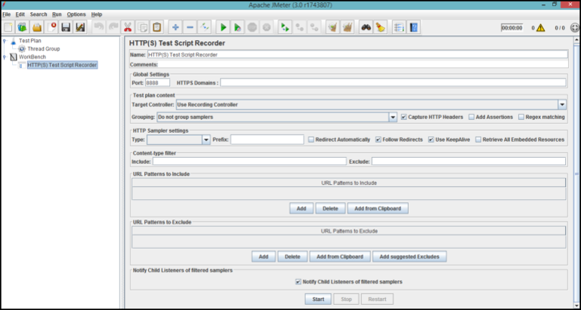Click the Port input field

[x=157, y=82]
